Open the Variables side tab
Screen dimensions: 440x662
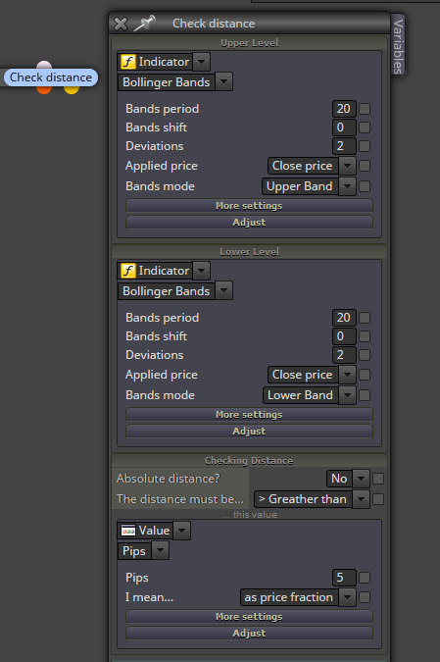tap(398, 45)
